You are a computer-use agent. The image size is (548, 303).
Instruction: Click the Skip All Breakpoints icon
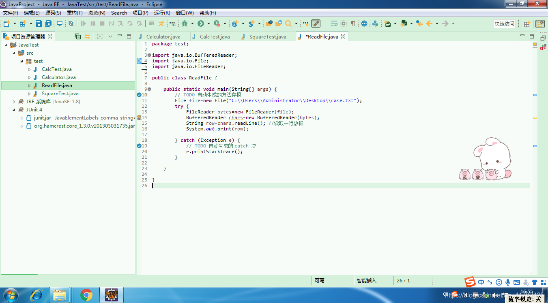[71, 23]
